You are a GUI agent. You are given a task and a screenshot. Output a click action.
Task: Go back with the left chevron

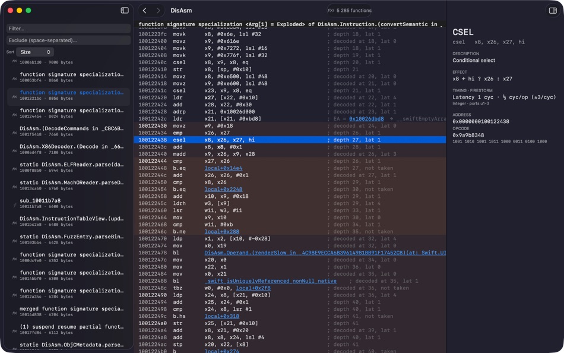pyautogui.click(x=145, y=11)
